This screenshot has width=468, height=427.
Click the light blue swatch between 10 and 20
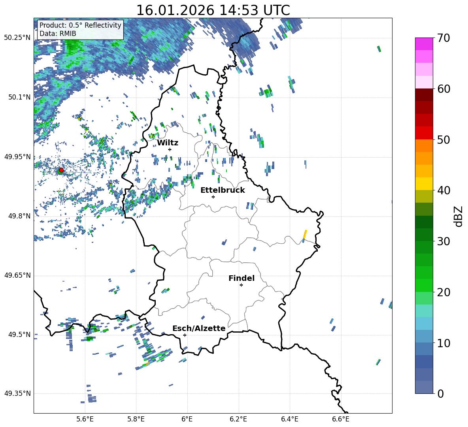click(424, 324)
